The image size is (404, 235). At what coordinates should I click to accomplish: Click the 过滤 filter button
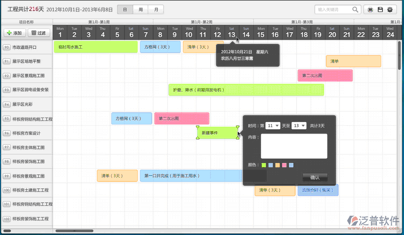pos(39,33)
